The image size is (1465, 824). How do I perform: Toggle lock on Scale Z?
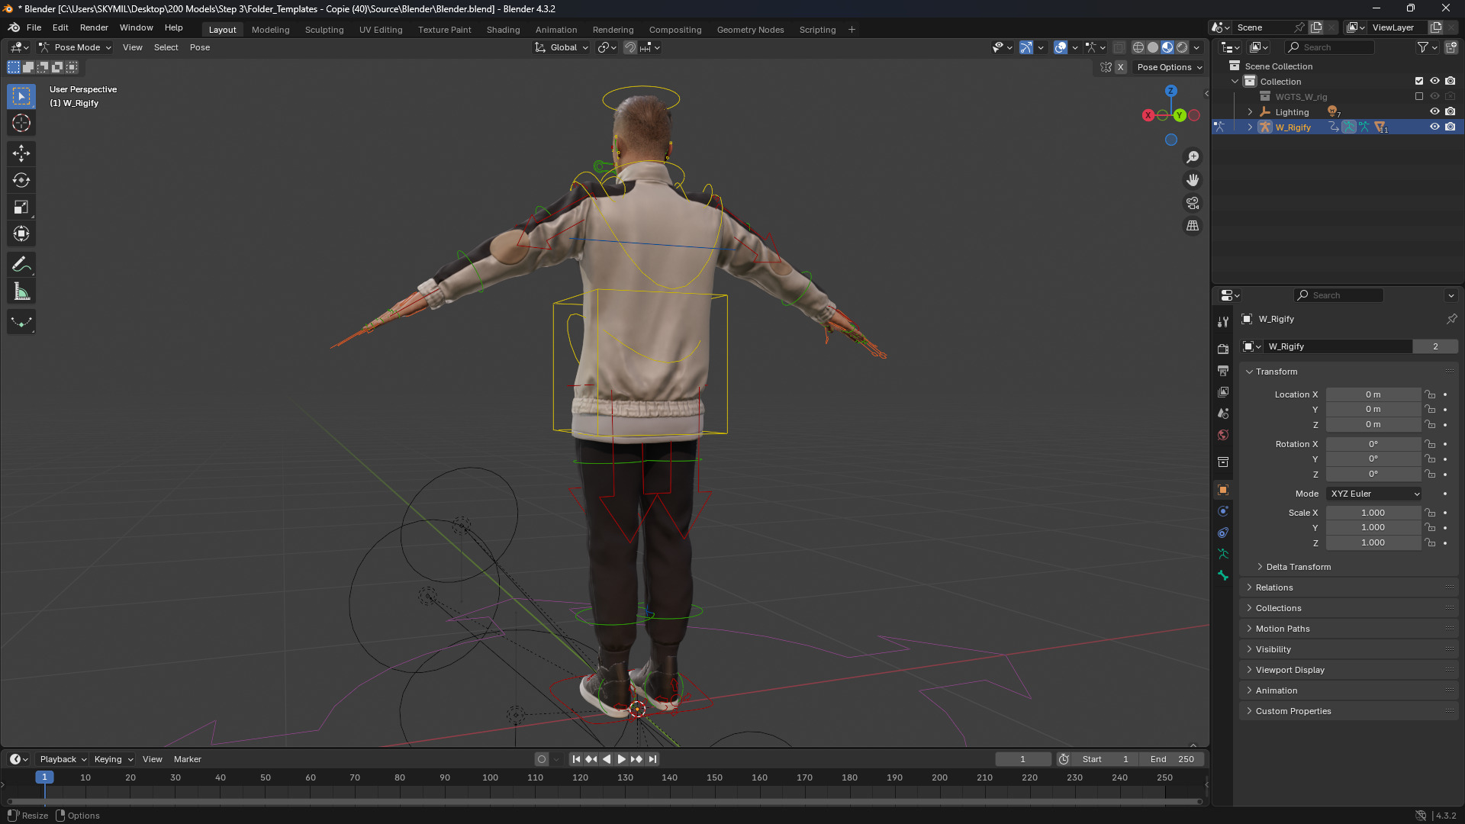coord(1431,542)
